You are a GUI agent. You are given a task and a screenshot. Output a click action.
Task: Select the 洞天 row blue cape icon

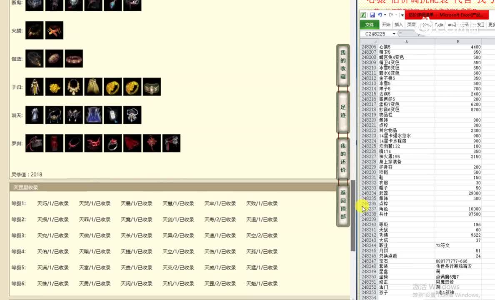pyautogui.click(x=93, y=115)
